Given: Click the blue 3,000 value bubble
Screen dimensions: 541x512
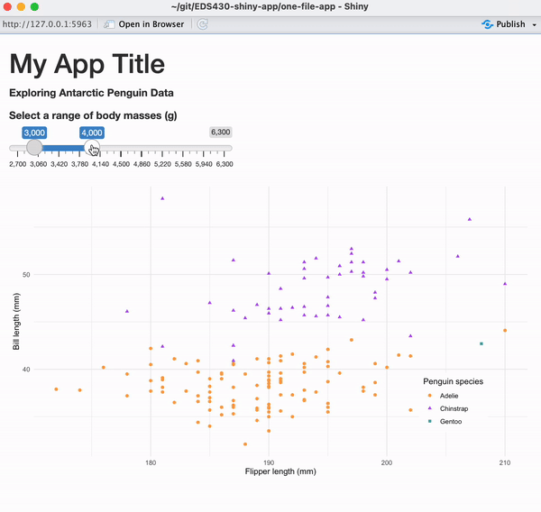Looking at the screenshot, I should (x=34, y=133).
